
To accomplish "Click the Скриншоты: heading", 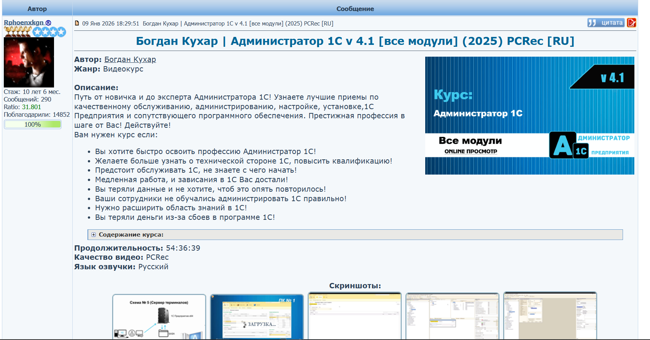I will click(x=355, y=286).
